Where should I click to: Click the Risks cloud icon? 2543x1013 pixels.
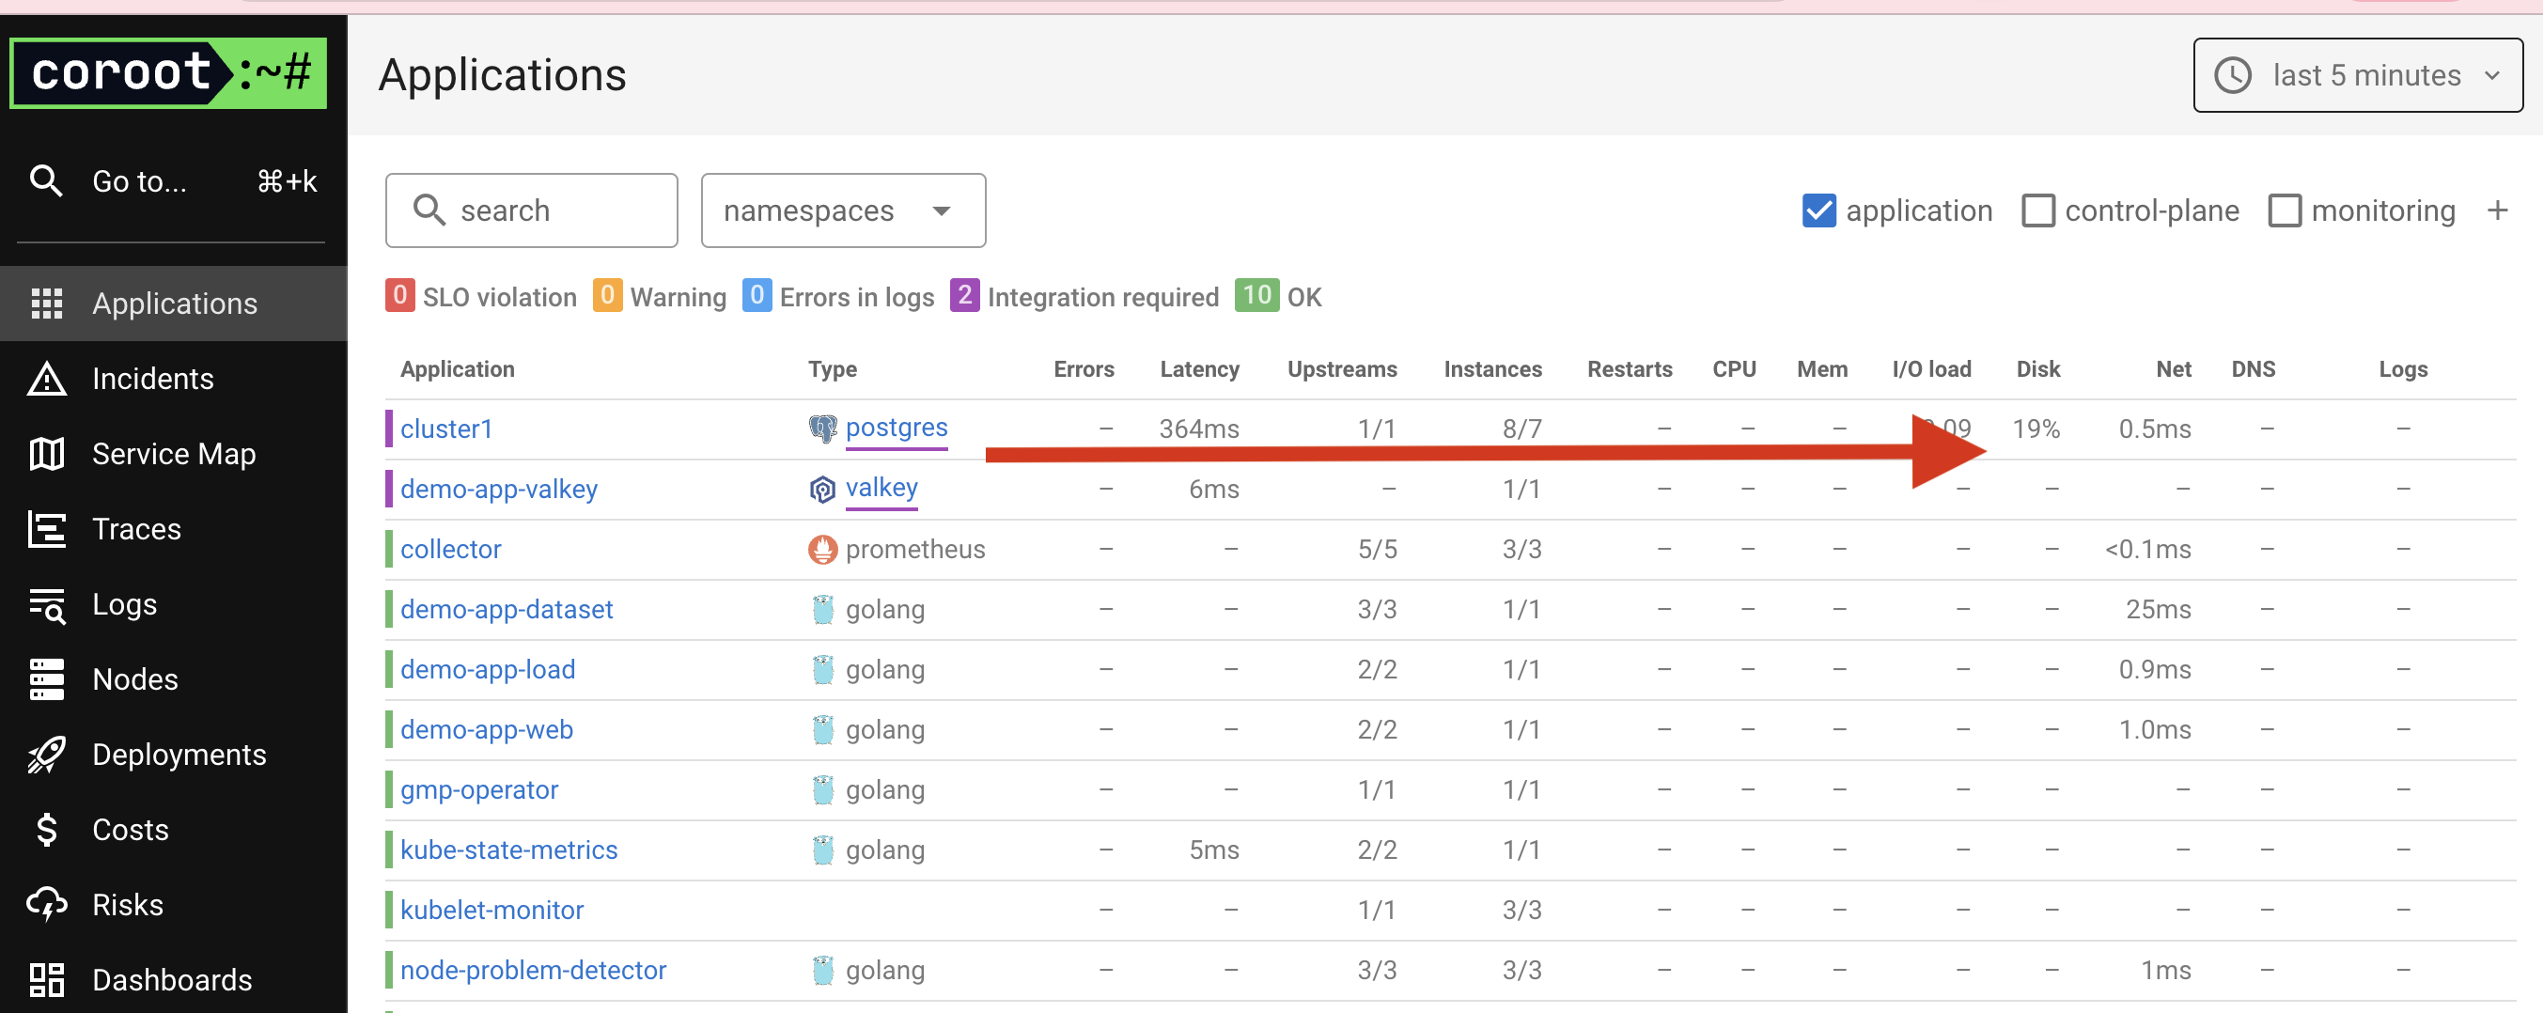point(46,904)
